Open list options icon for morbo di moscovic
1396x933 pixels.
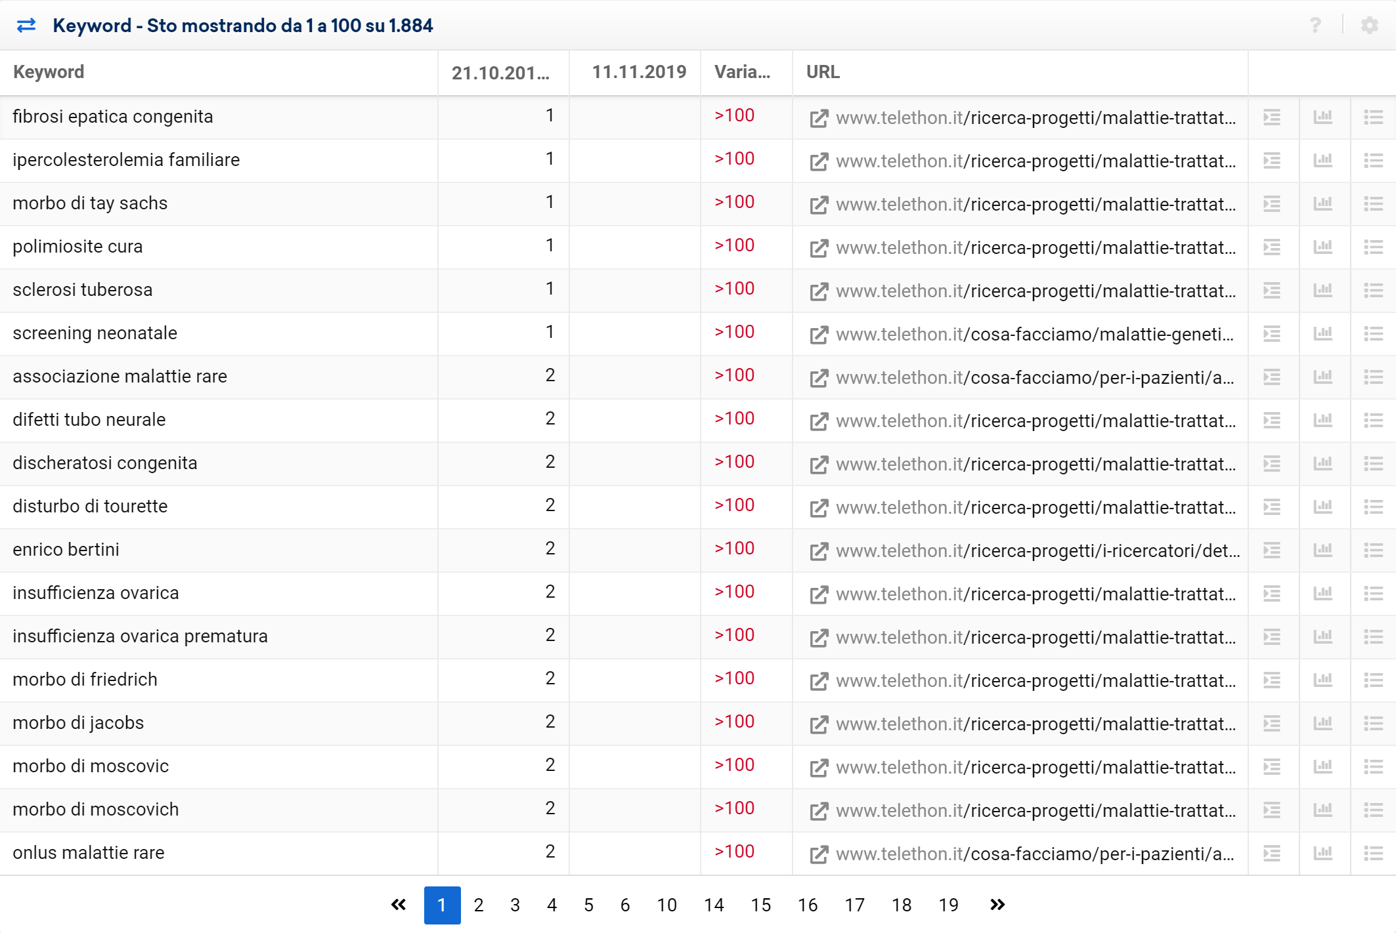(1373, 767)
